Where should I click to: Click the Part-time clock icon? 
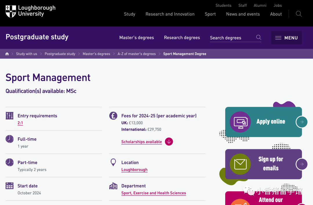[9, 162]
